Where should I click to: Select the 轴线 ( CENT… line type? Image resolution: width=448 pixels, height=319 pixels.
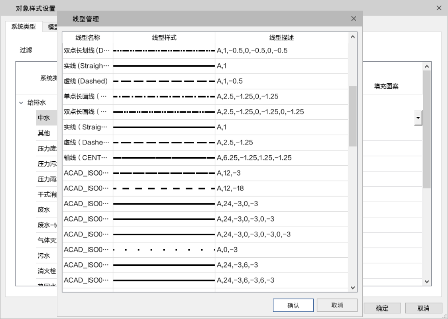coord(205,158)
